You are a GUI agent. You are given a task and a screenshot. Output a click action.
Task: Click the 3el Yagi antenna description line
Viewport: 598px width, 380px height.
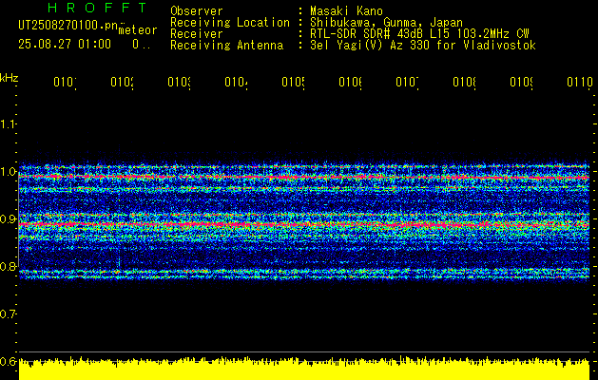click(x=423, y=46)
